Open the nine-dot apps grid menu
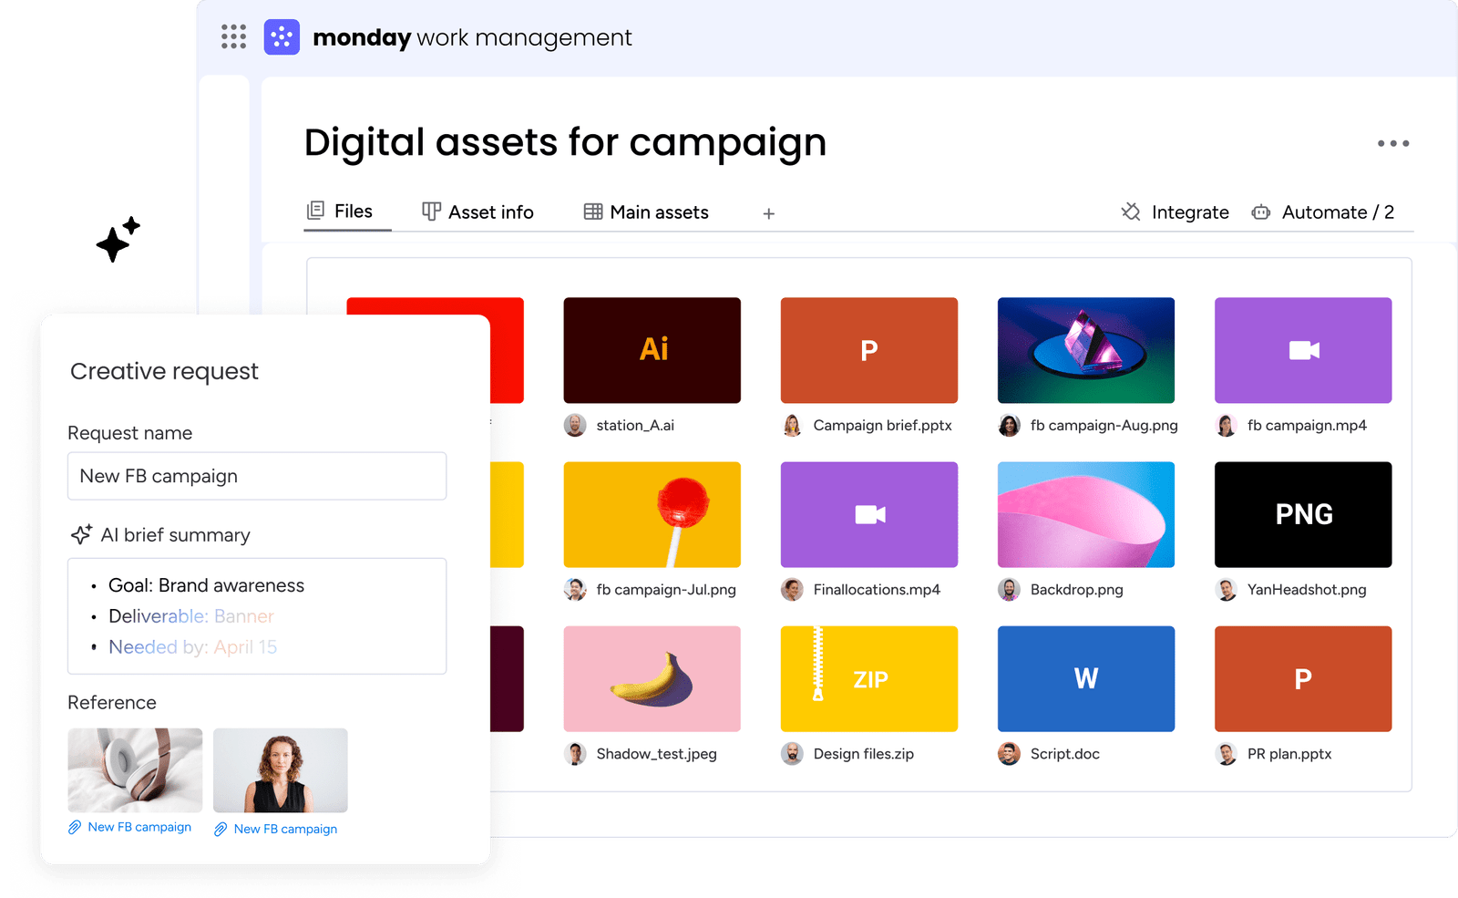This screenshot has width=1458, height=898. point(233,36)
